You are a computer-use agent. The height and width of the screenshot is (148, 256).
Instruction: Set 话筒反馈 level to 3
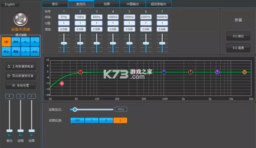[120, 120]
